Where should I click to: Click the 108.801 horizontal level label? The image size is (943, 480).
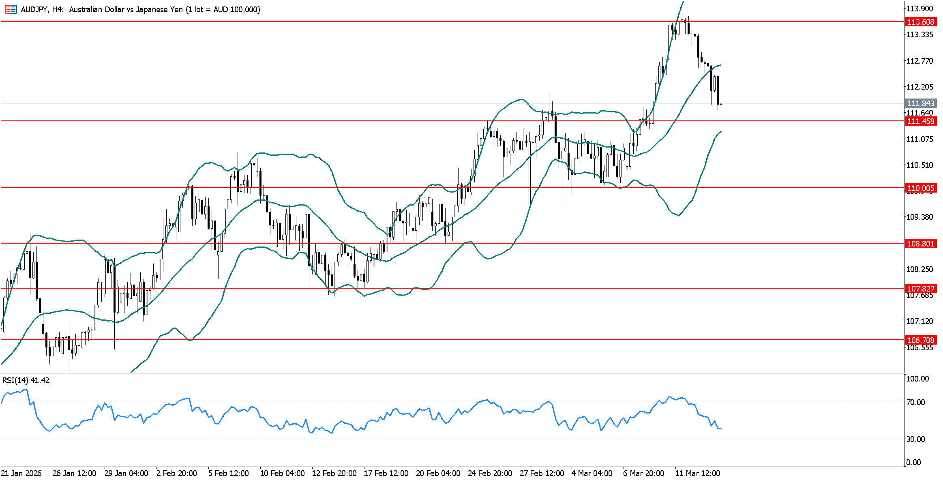pyautogui.click(x=921, y=244)
